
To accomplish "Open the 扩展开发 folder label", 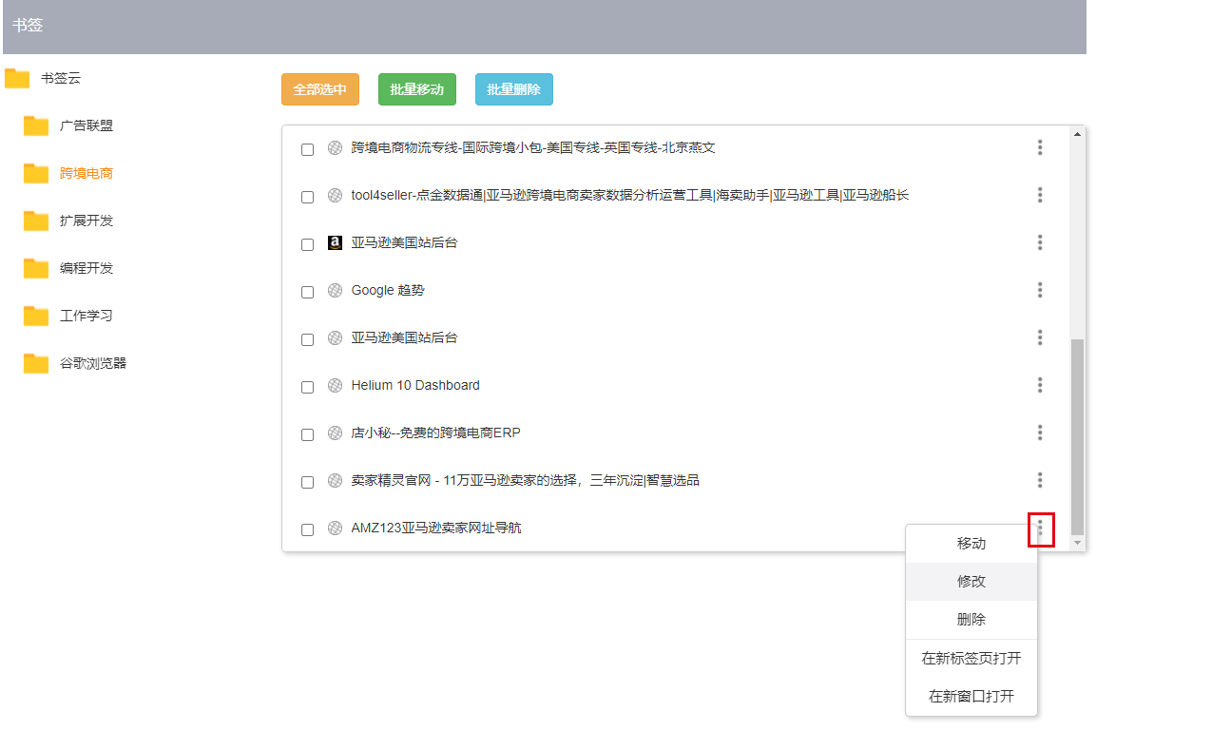I will point(87,221).
